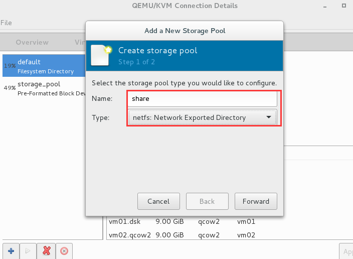Viewport: 353px width, 259px height.
Task: Select the vm01.dsk volume row
Action: pyautogui.click(x=229, y=221)
